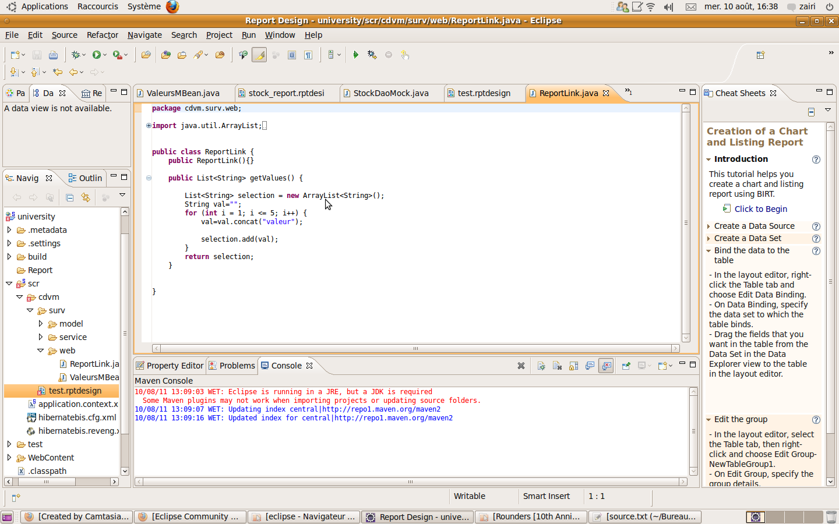The width and height of the screenshot is (839, 524).
Task: Click the green Run button in toolbar
Action: point(96,55)
